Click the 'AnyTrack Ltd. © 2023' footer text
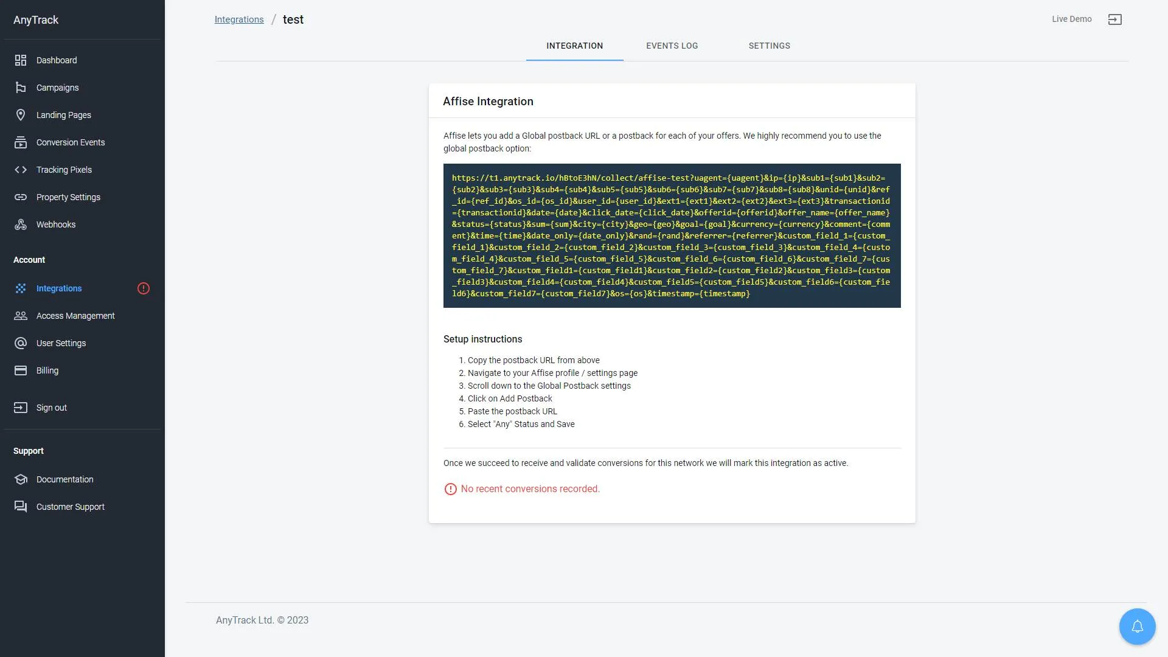1168x657 pixels. coord(262,620)
